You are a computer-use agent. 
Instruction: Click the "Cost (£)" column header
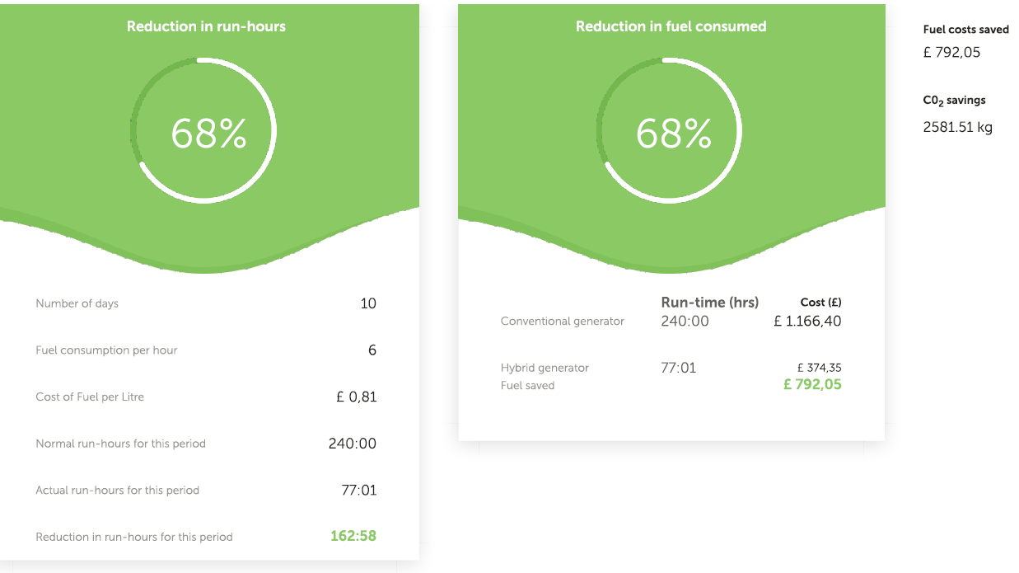tap(820, 303)
